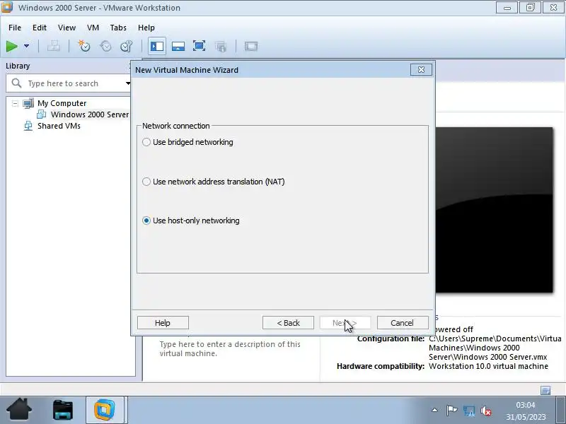Open the Tabs menu
566x424 pixels.
click(x=118, y=28)
